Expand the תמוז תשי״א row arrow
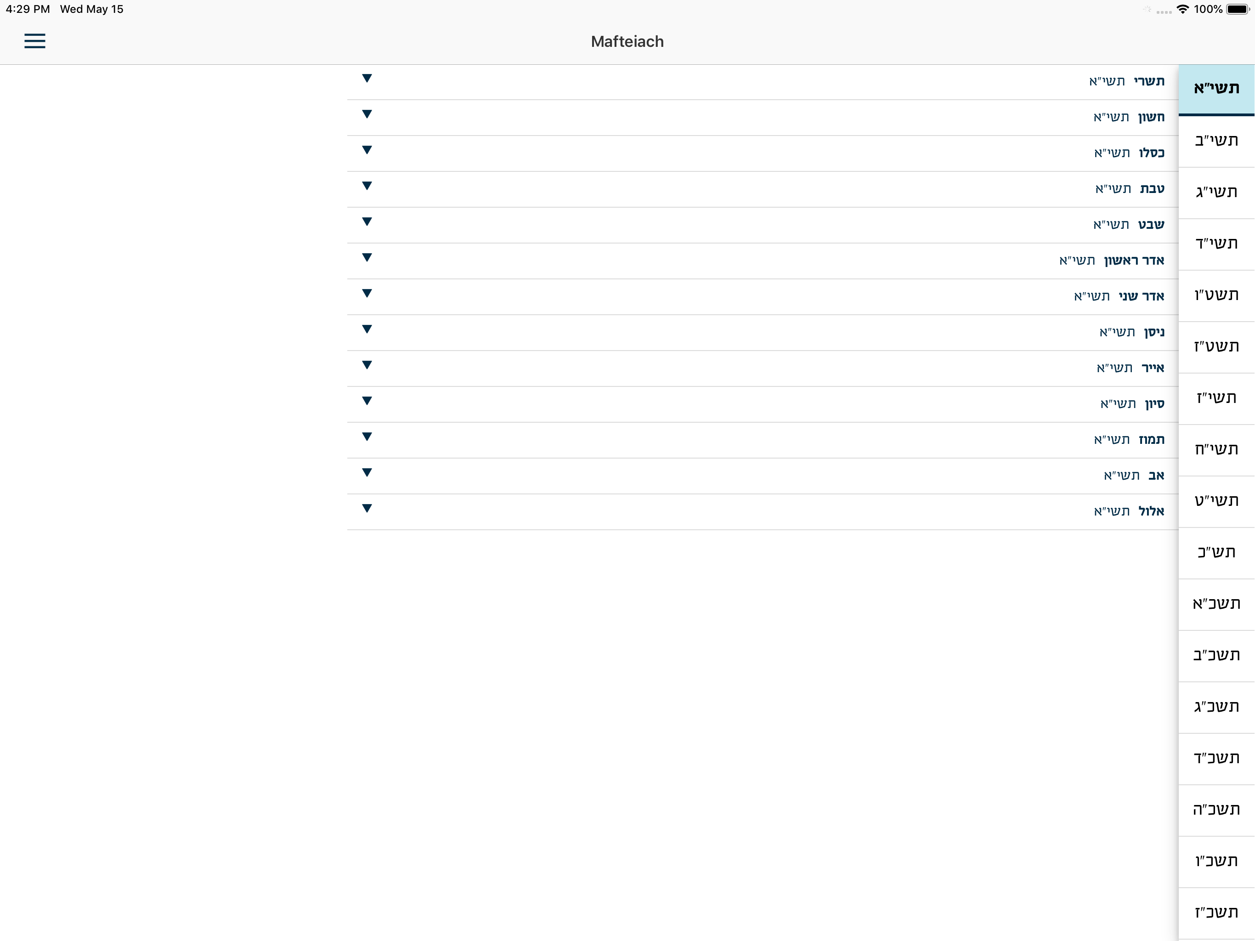The width and height of the screenshot is (1255, 941). [367, 436]
